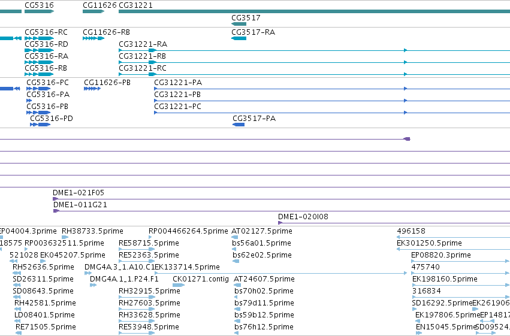The width and height of the screenshot is (510, 336).
Task: Select EST RP003632511.5prime
Action: 64,243
